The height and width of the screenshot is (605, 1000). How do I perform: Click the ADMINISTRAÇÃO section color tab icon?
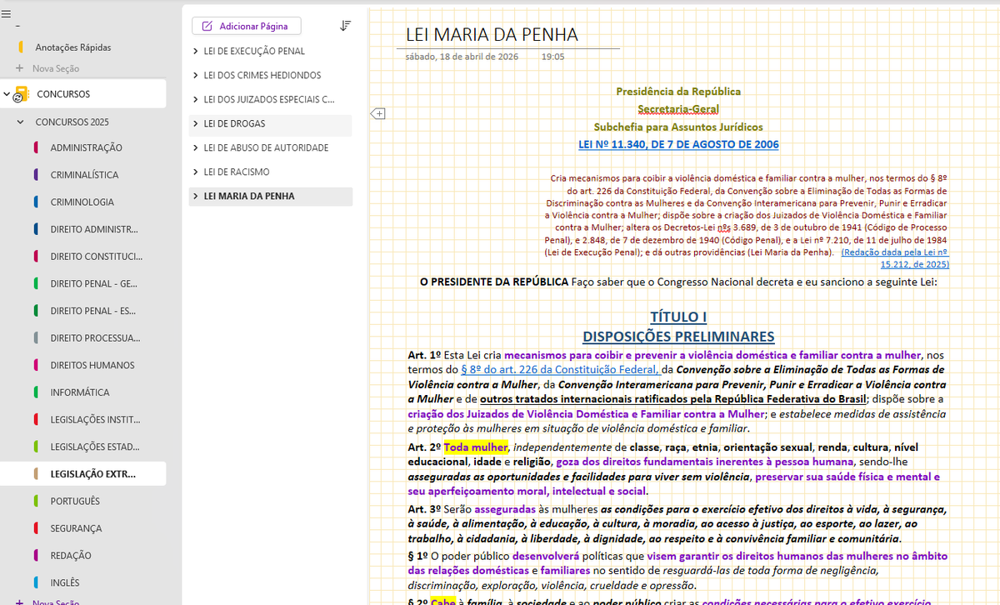point(37,147)
